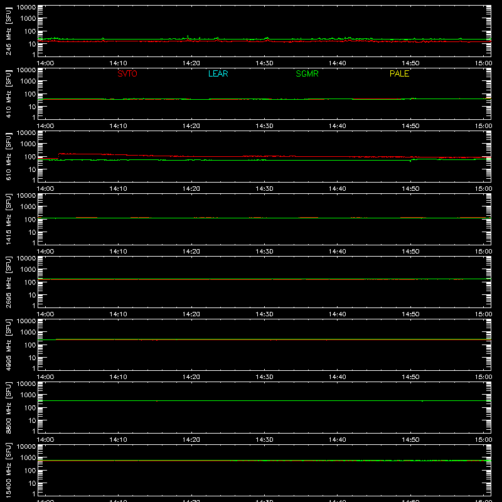This screenshot has width=502, height=502.
Task: Click the 10 tick on 1415 MHz axis
Action: pyautogui.click(x=32, y=232)
